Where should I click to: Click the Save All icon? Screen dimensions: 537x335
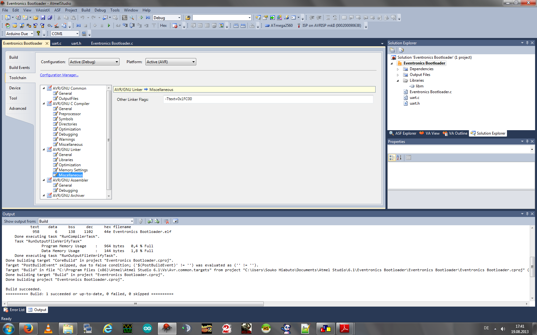(50, 18)
